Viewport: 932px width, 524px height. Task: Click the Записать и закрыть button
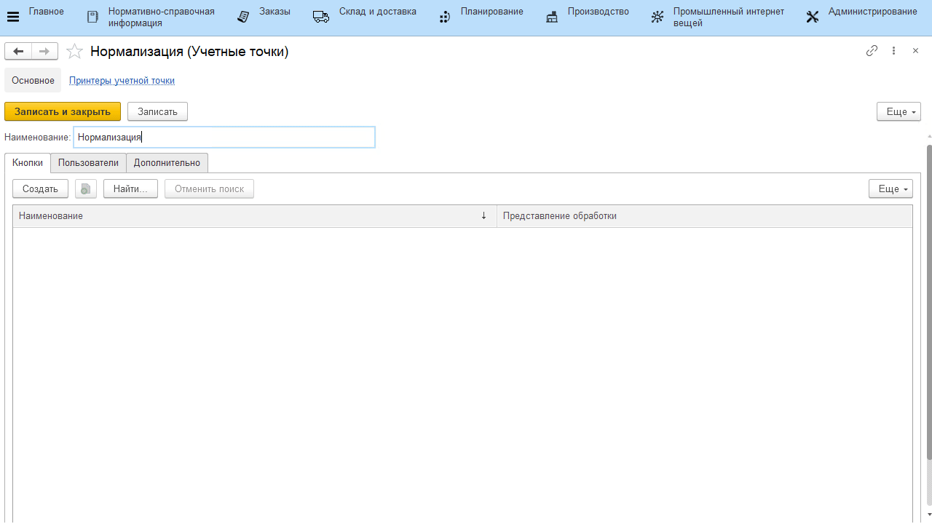[x=63, y=111]
